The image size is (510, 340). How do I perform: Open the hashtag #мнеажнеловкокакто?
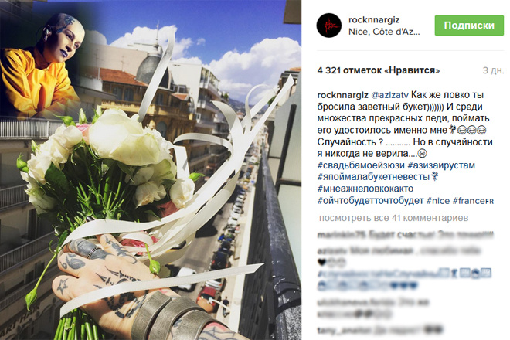tap(365, 189)
